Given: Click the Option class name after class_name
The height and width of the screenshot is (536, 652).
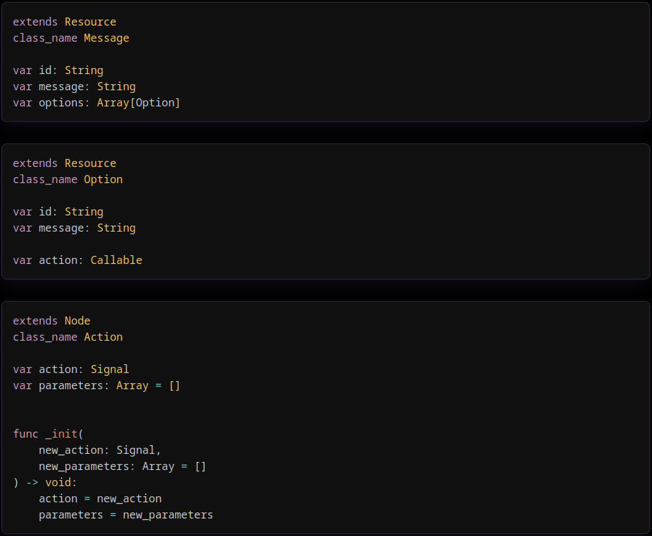Looking at the screenshot, I should [103, 180].
